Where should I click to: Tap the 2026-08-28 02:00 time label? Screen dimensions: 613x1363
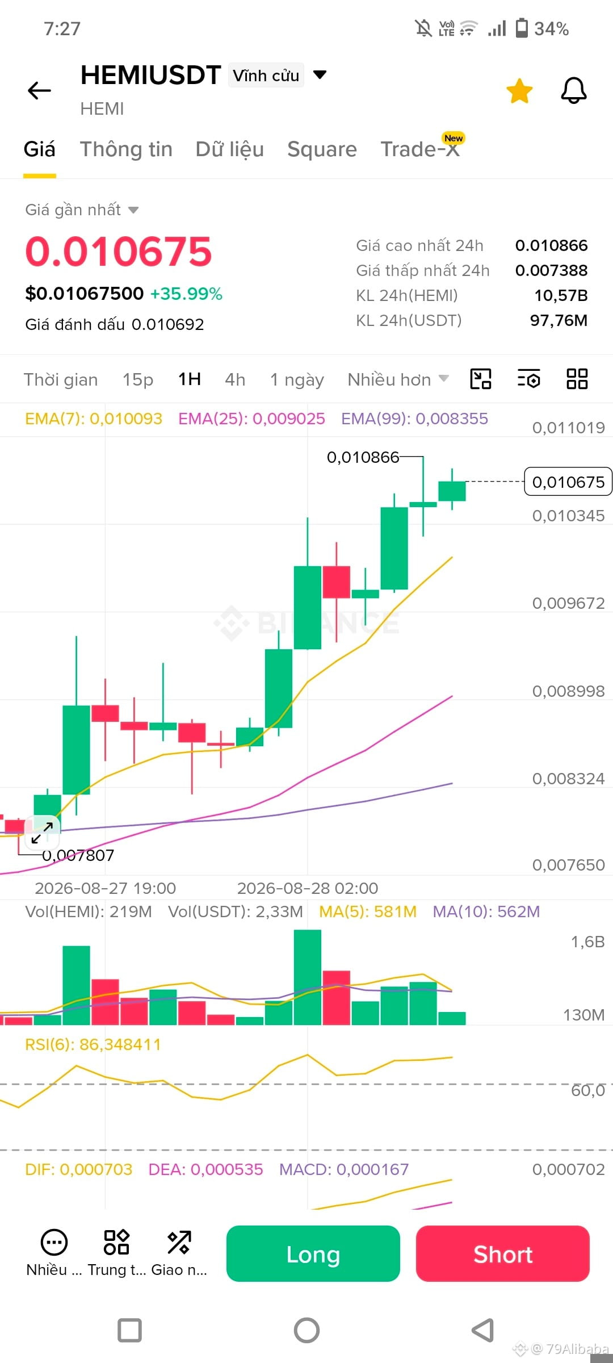click(308, 888)
